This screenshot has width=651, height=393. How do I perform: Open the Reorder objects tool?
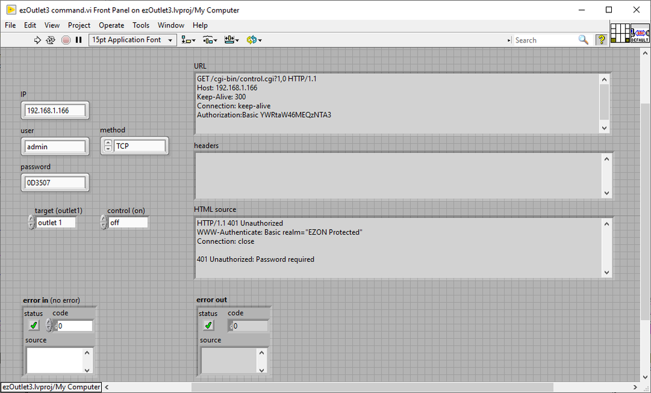[253, 40]
